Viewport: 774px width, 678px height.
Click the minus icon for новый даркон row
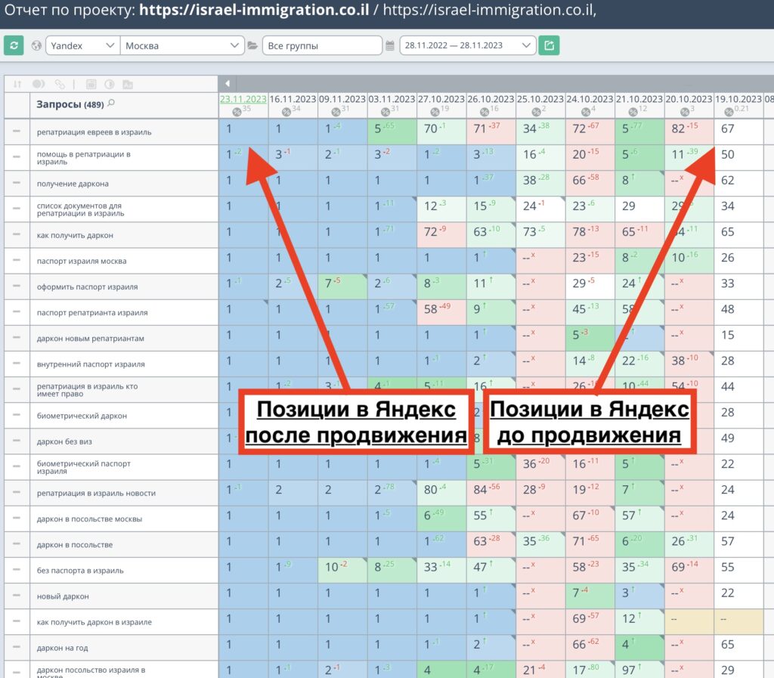(17, 595)
